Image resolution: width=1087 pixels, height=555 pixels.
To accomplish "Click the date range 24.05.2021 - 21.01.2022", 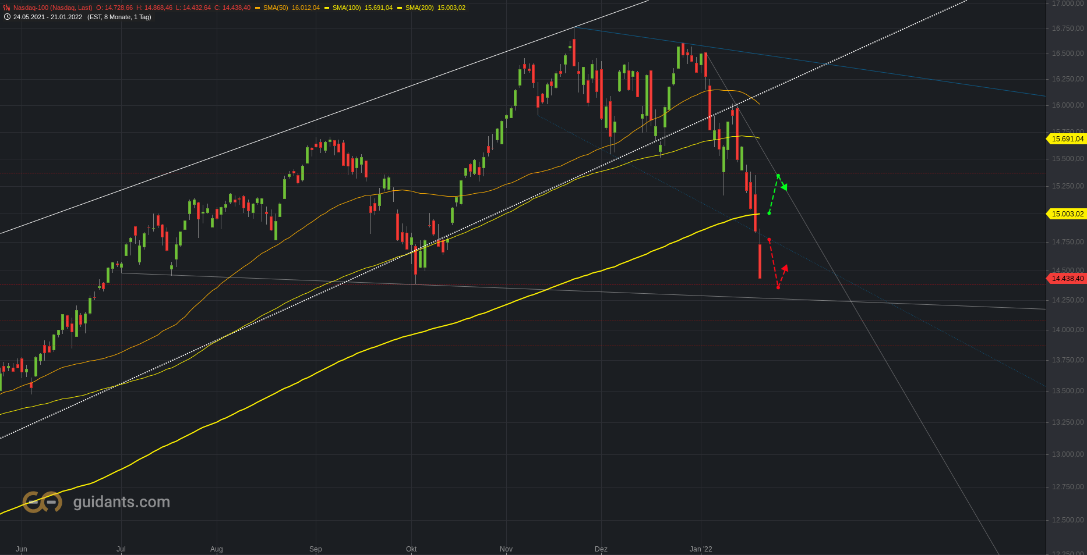I will (48, 17).
